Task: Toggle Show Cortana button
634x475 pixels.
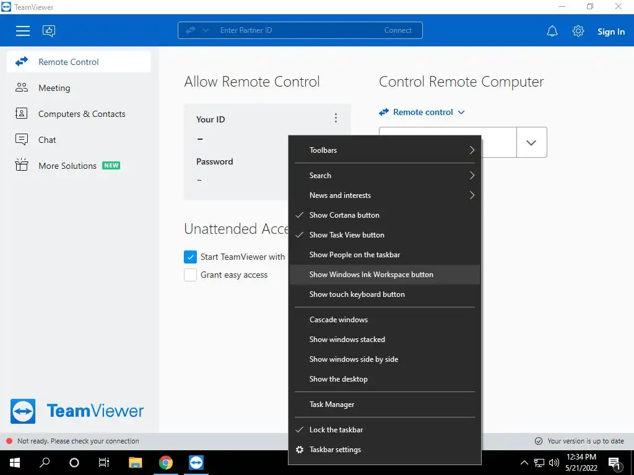Action: coord(384,215)
